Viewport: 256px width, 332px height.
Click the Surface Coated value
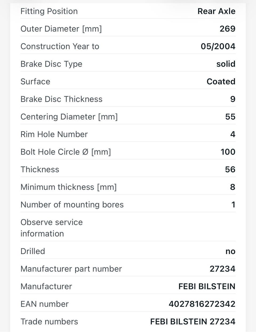[221, 81]
